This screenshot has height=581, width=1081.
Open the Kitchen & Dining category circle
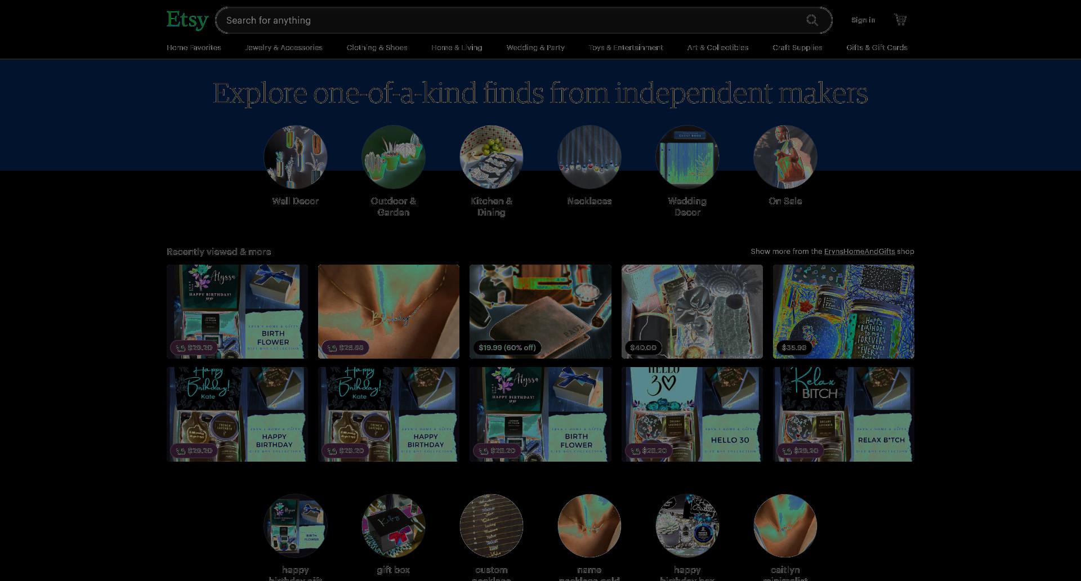pyautogui.click(x=492, y=157)
